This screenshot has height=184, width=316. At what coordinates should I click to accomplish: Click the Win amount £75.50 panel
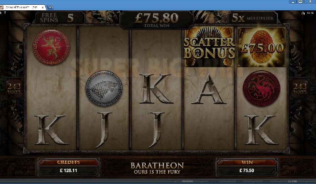[247, 167]
